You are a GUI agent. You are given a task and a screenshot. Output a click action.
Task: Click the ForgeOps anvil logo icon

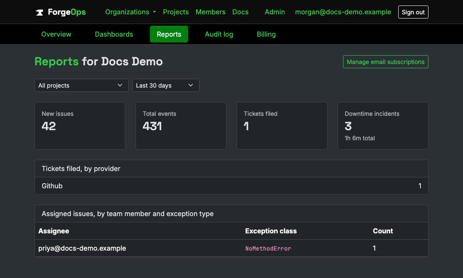tap(40, 12)
